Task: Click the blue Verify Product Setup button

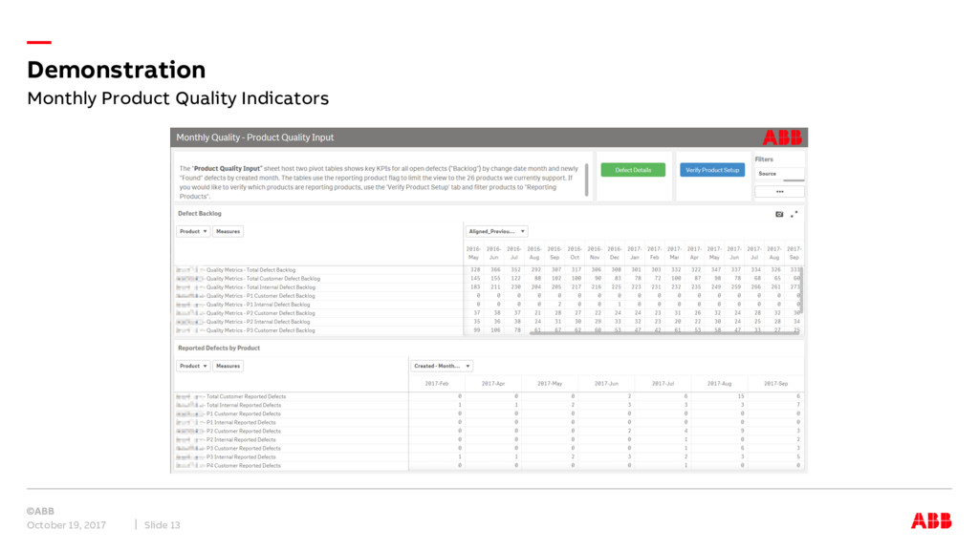Action: (711, 170)
